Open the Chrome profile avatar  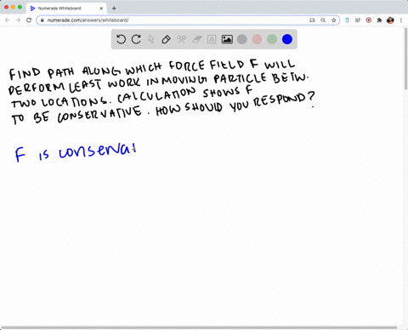390,20
